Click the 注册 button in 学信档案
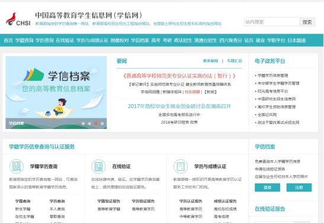 299,188
